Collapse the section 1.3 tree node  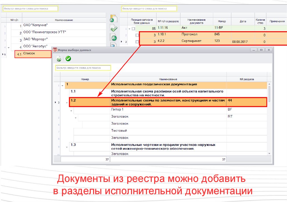(x=67, y=146)
